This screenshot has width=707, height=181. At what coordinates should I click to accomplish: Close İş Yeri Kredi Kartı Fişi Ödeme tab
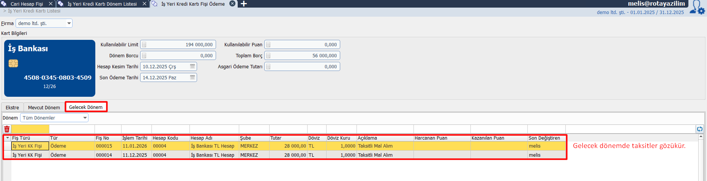[x=232, y=4]
